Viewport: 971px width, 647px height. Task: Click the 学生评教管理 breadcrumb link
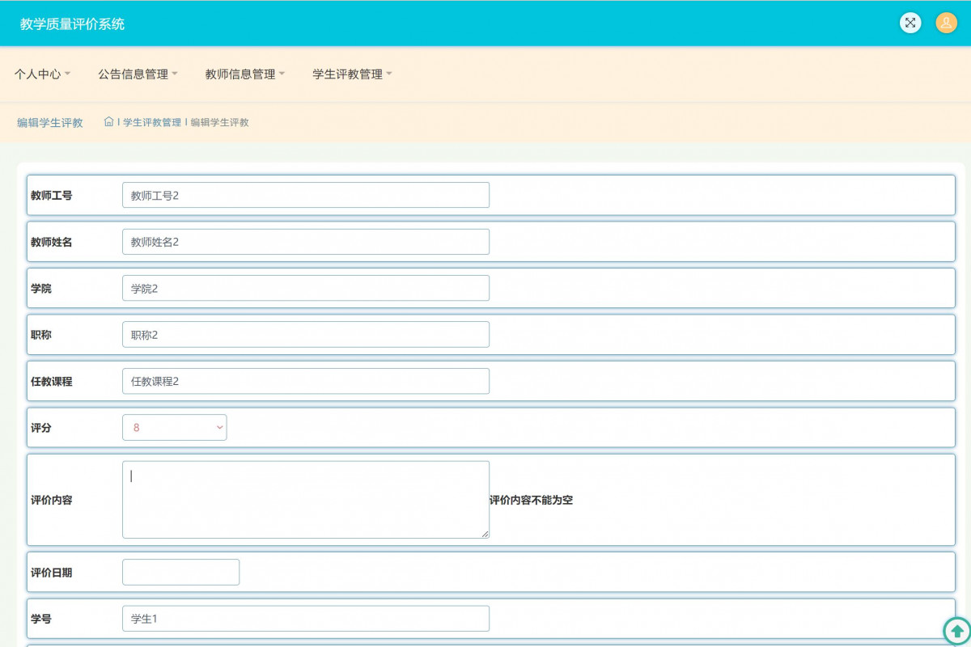tap(152, 123)
